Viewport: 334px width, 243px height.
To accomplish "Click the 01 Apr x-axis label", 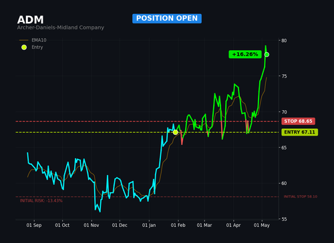I will [x=233, y=225].
